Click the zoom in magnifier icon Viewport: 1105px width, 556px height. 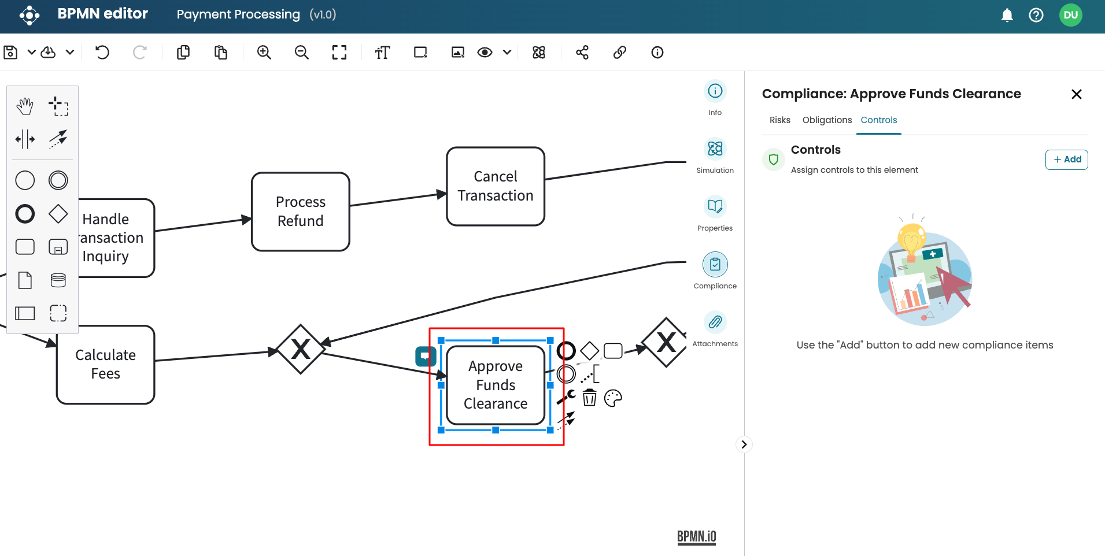pos(264,53)
